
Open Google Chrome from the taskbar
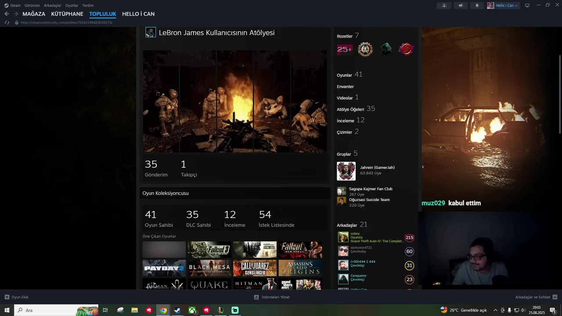[x=163, y=310]
